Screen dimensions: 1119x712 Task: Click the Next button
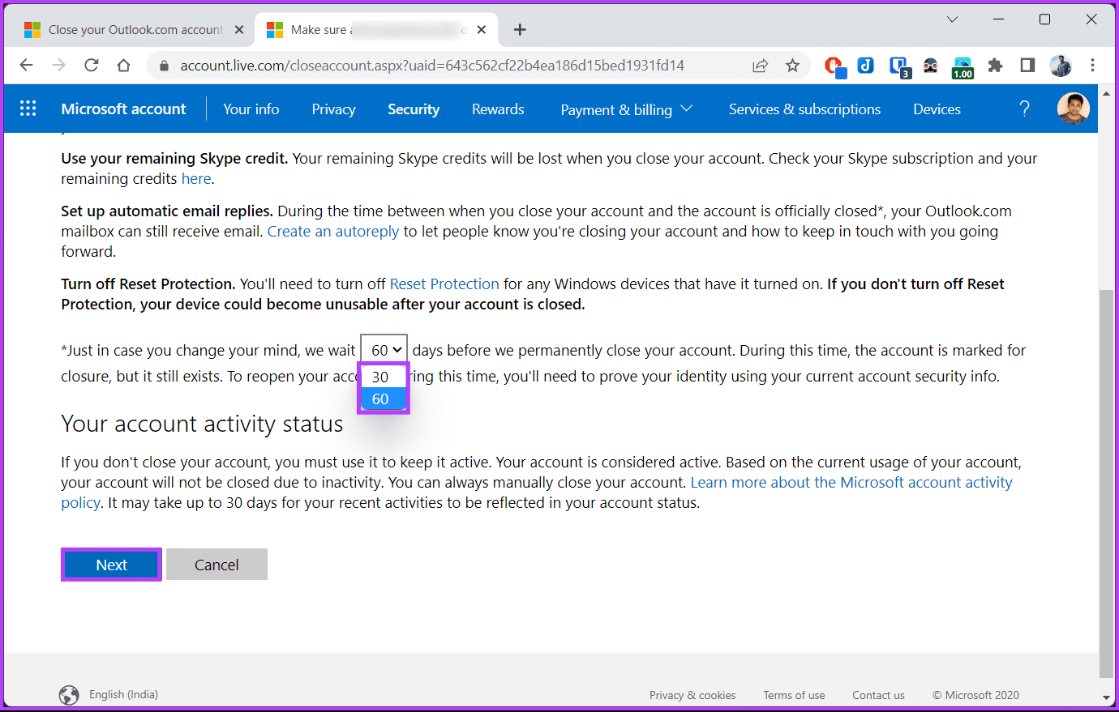coord(111,565)
